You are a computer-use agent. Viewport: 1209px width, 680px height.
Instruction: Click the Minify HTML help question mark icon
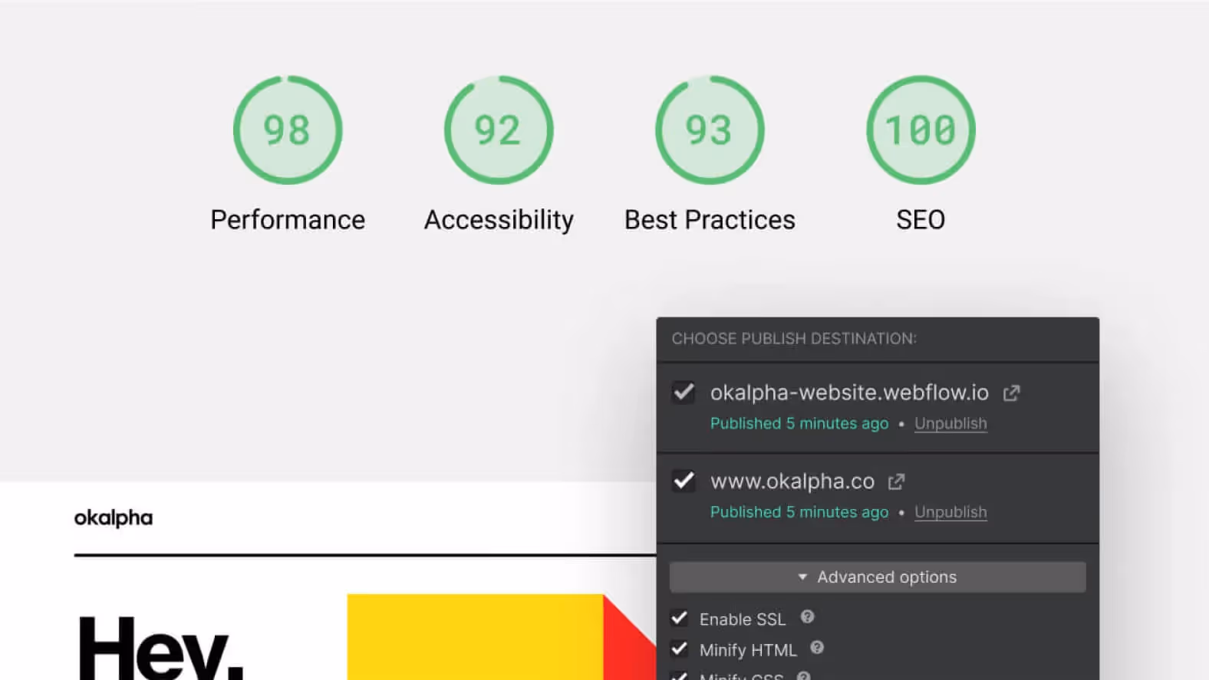click(817, 648)
